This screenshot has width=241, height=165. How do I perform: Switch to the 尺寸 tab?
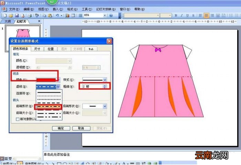pos(37,49)
